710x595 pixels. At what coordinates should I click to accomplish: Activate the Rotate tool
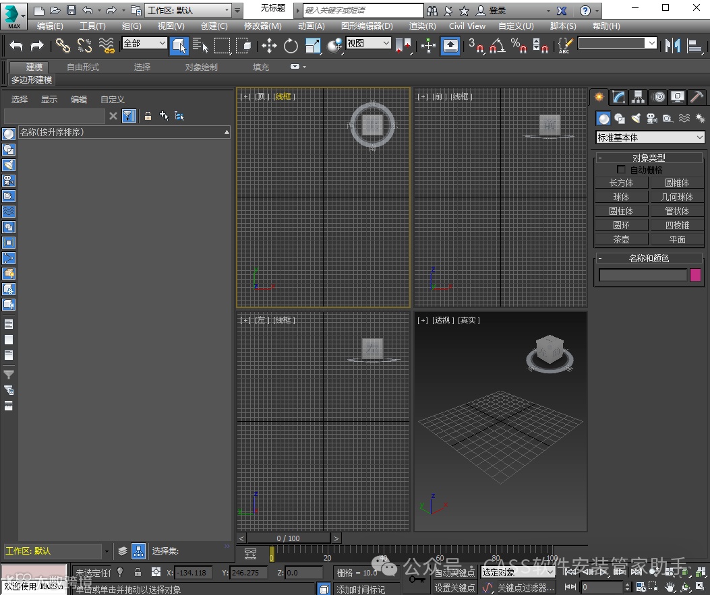291,46
